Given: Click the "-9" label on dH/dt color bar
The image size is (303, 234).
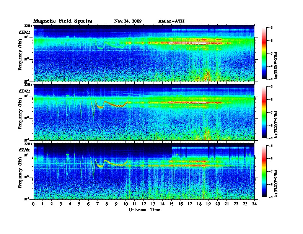Looking at the screenshot, I should [x=271, y=79].
